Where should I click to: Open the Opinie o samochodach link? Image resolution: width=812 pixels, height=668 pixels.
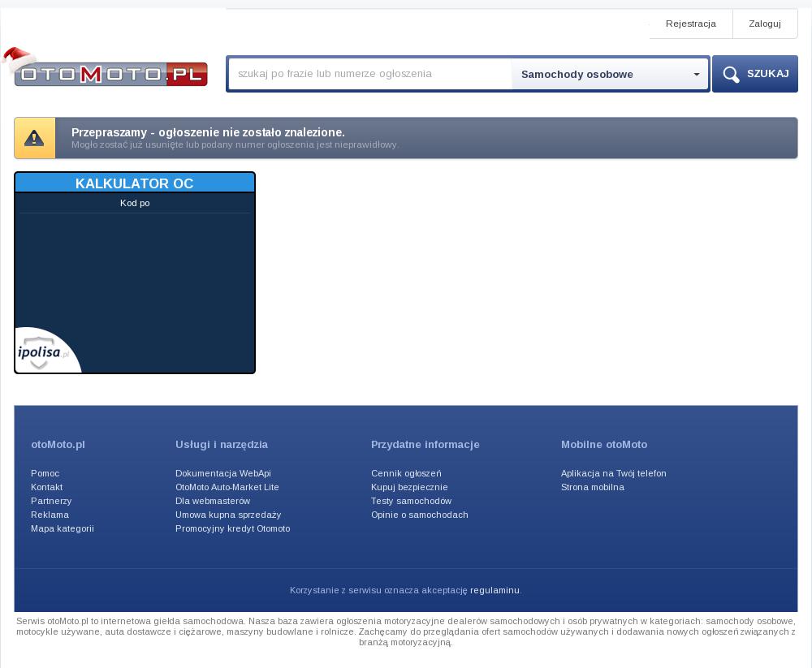(x=420, y=515)
